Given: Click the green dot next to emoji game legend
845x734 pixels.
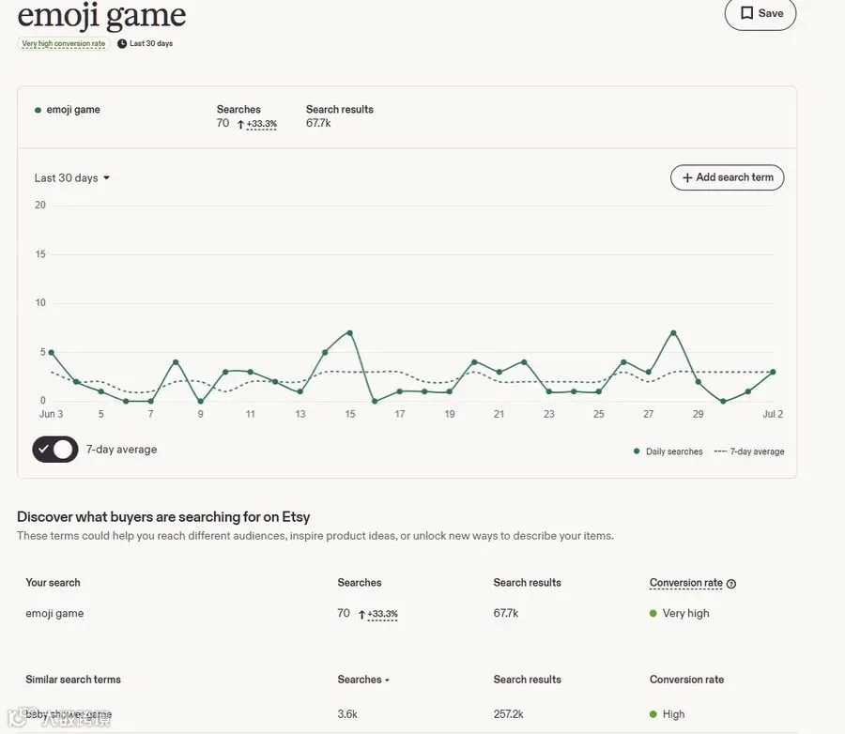Looking at the screenshot, I should [38, 110].
